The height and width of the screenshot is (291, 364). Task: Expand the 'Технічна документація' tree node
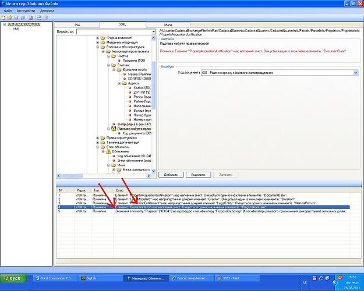point(98,143)
